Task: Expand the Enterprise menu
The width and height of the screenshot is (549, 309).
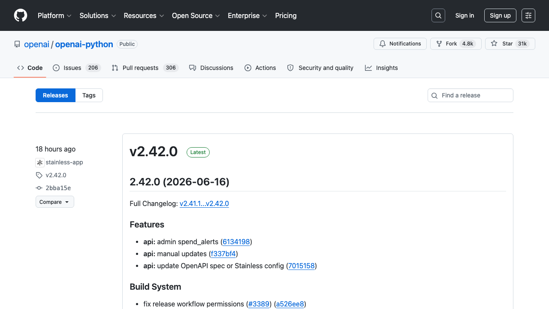Action: 247,15
